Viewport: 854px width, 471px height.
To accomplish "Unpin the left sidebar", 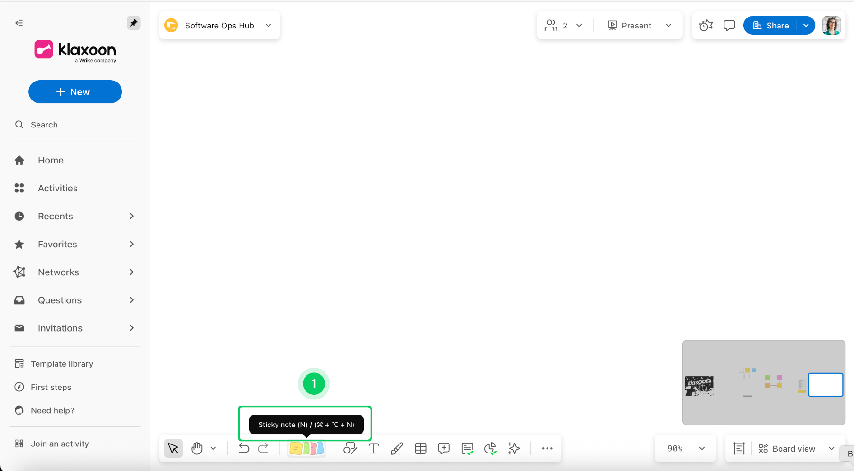I will pyautogui.click(x=133, y=23).
